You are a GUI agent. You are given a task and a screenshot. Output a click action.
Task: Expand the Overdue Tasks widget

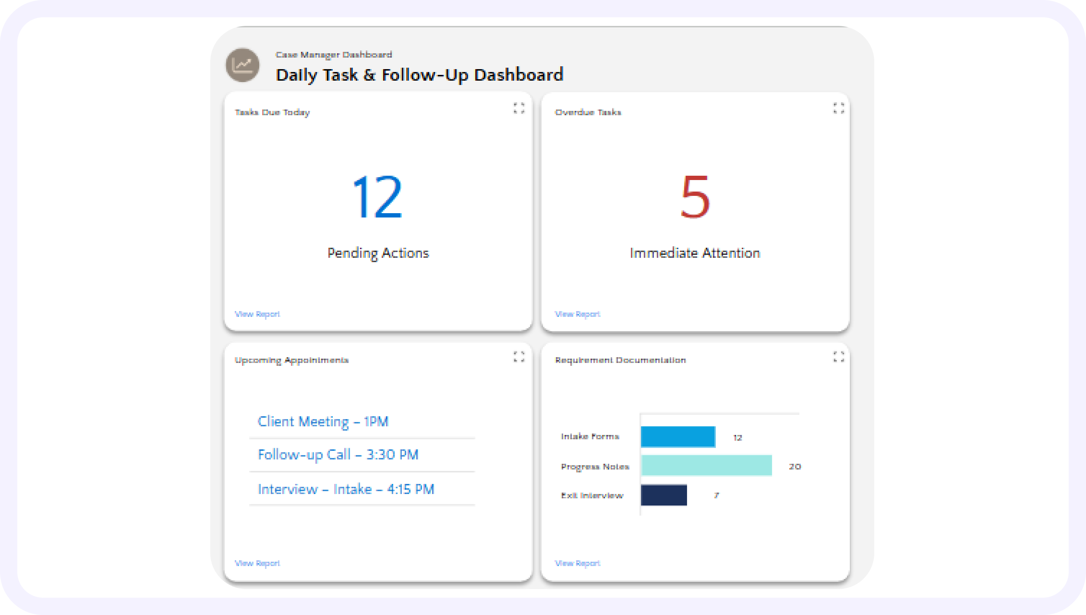point(839,108)
